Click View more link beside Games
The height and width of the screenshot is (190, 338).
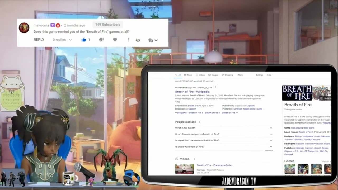tap(326, 161)
